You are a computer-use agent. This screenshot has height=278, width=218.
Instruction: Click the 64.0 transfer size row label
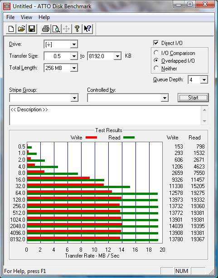click(20, 193)
